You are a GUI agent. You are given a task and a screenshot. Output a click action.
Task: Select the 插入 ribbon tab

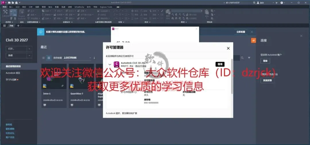pos(11,7)
